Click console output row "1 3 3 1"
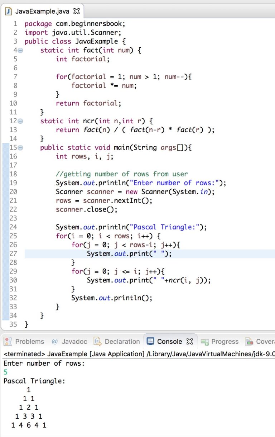This screenshot has width=275, height=437. click(x=29, y=417)
